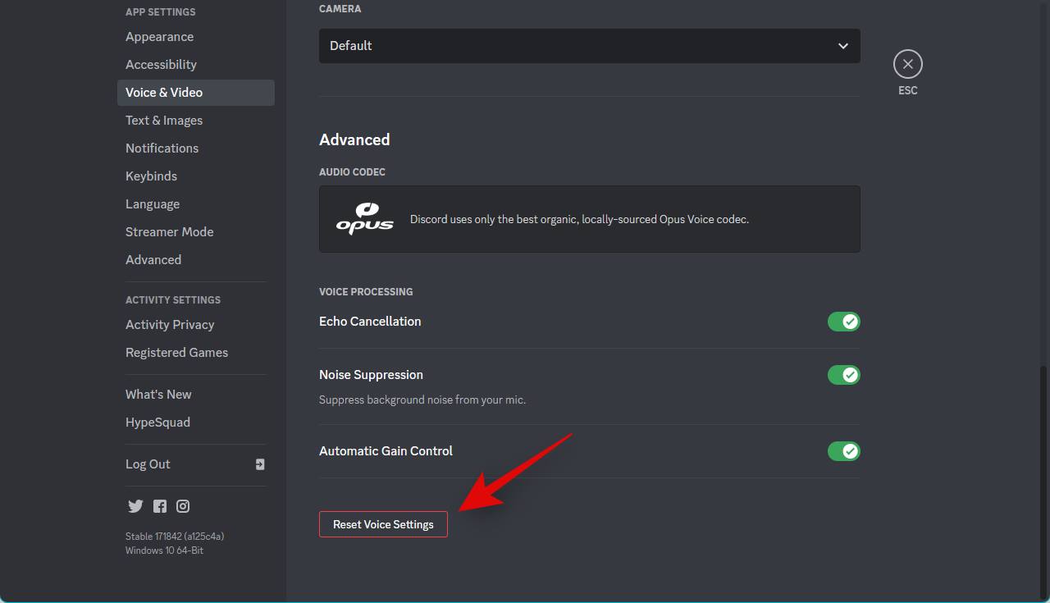The width and height of the screenshot is (1050, 603).
Task: Open Discord's Instagram page icon
Action: pyautogui.click(x=183, y=506)
